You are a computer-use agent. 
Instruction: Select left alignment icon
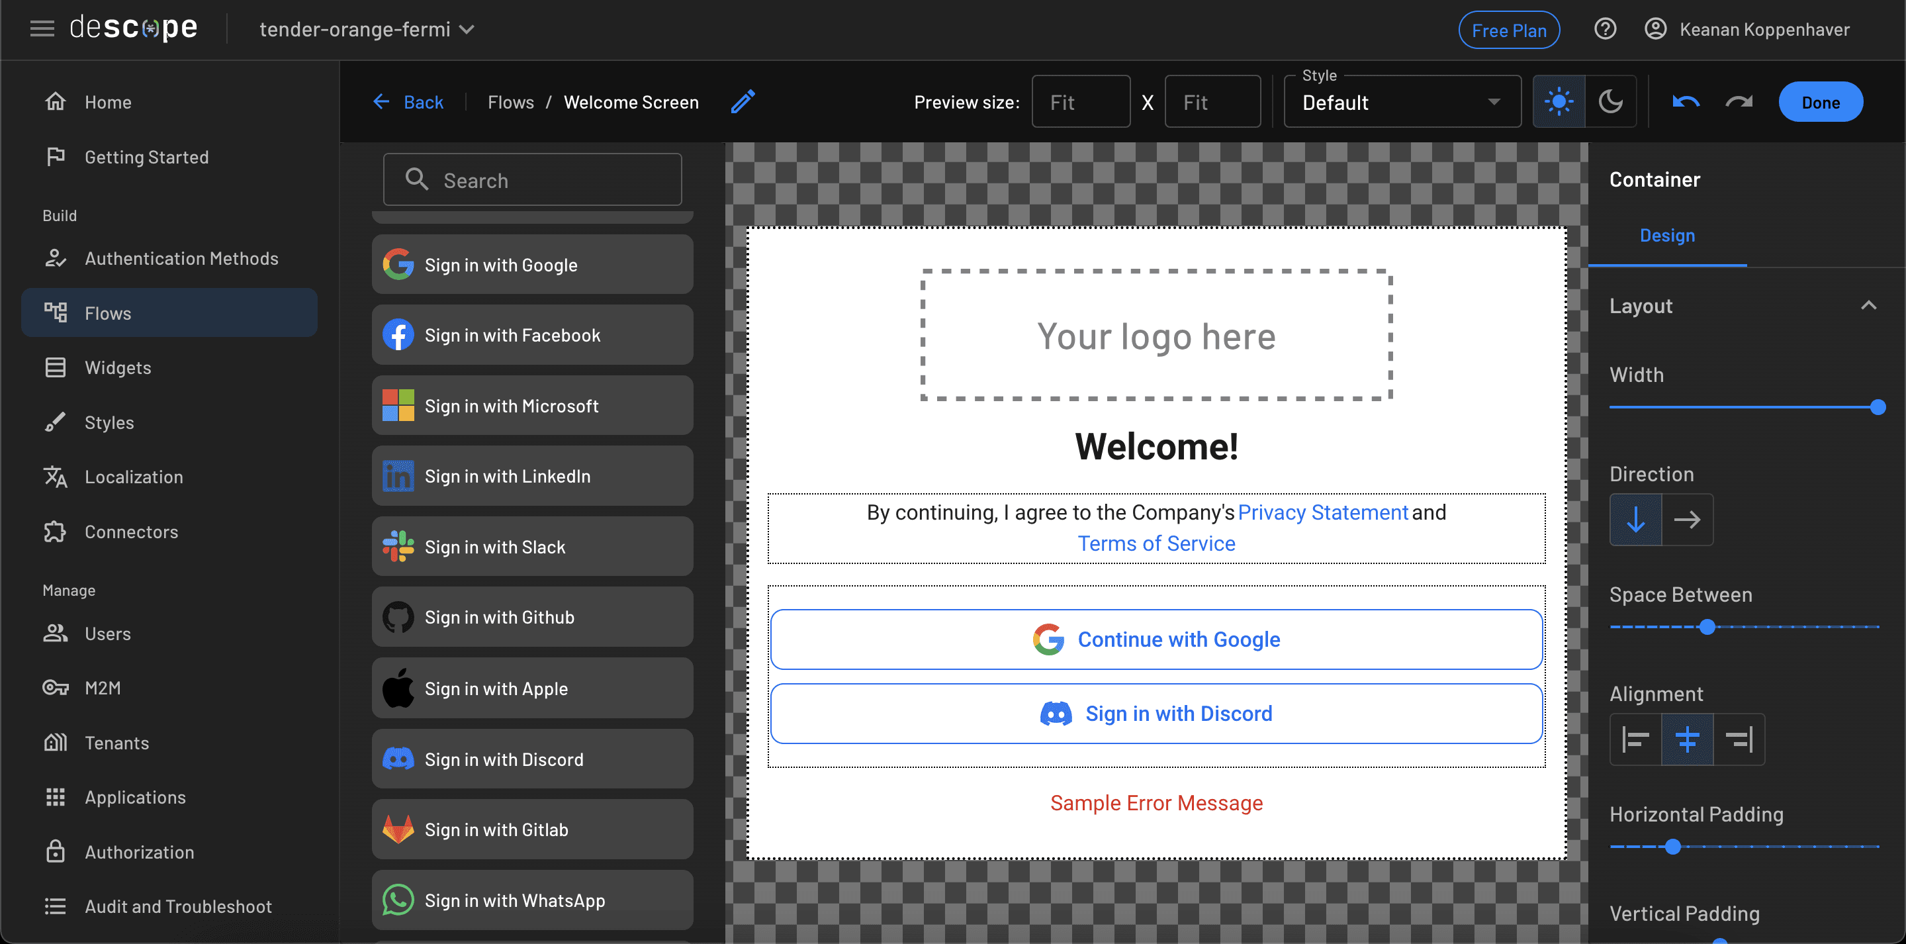pos(1635,739)
